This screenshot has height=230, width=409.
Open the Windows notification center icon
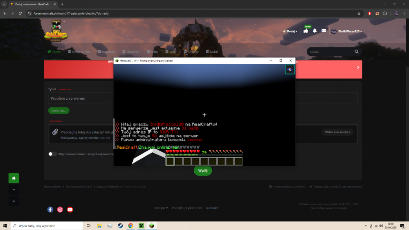[x=402, y=226]
